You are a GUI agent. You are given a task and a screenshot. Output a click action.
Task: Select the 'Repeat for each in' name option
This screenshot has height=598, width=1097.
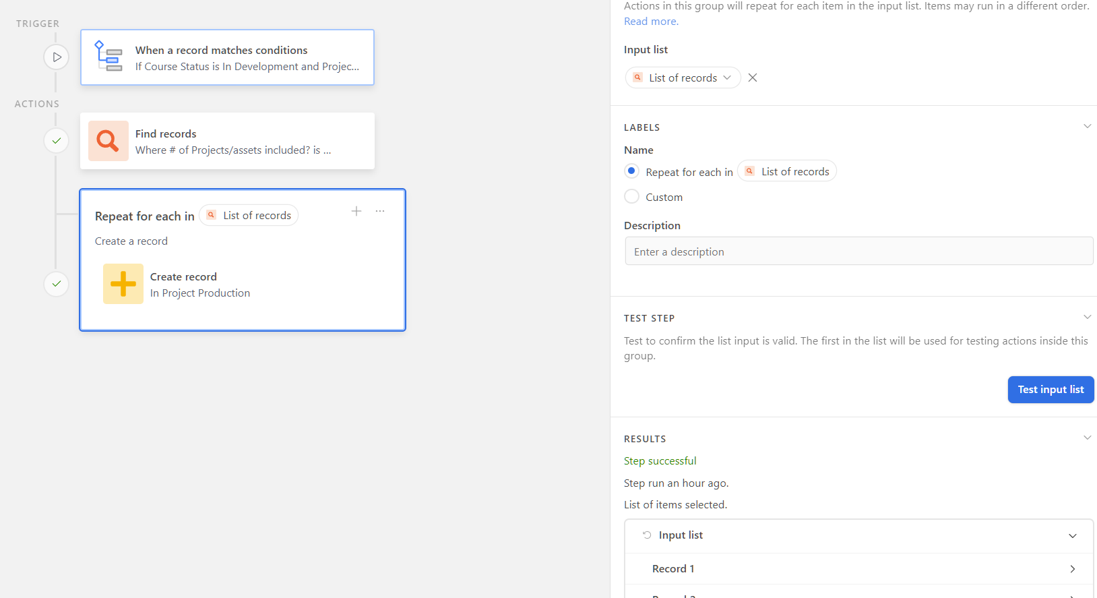click(x=631, y=171)
